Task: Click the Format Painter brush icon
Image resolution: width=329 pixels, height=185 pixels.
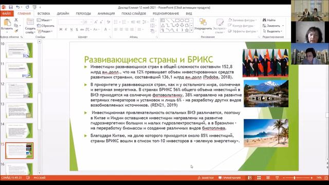Action: click(x=16, y=31)
